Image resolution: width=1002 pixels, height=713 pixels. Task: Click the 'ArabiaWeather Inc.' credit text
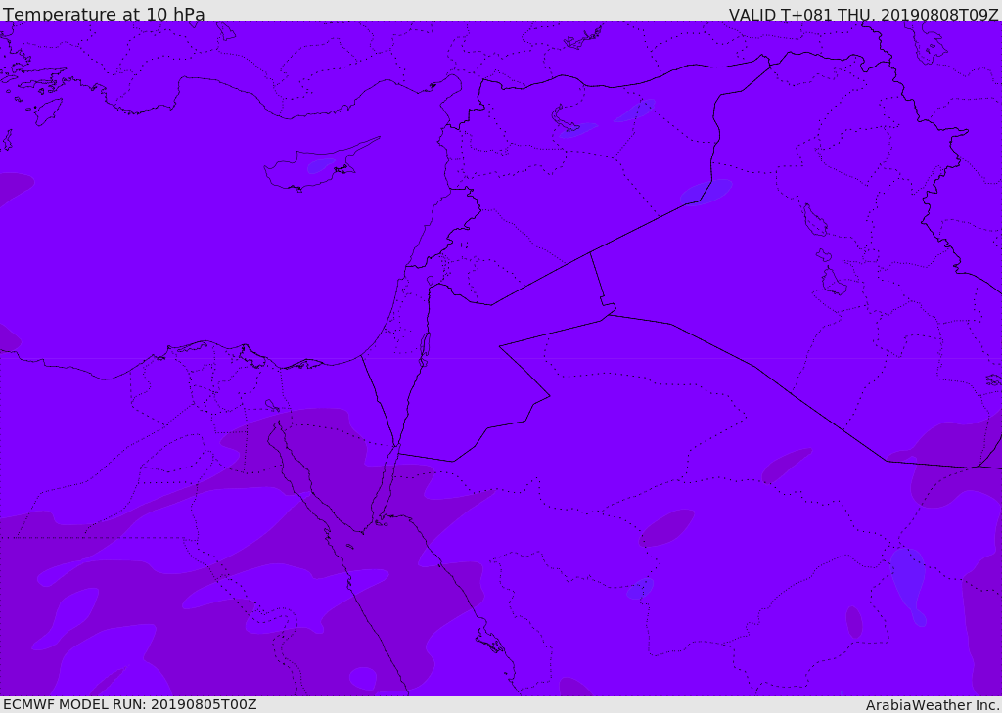(933, 705)
